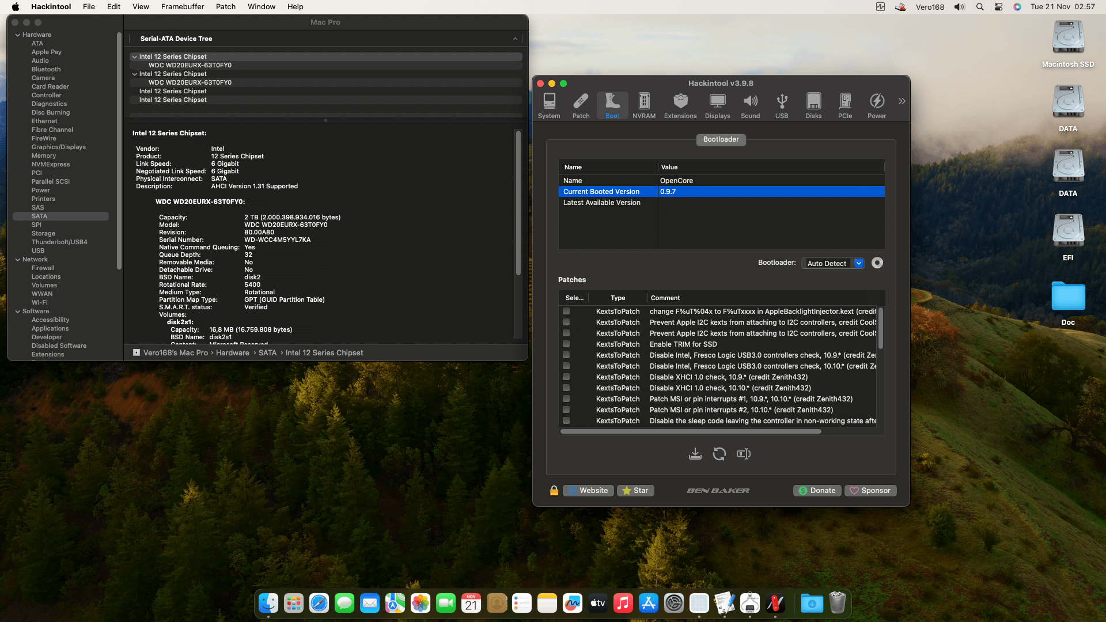Image resolution: width=1106 pixels, height=622 pixels.
Task: Click the download install icon below patches
Action: pyautogui.click(x=695, y=454)
